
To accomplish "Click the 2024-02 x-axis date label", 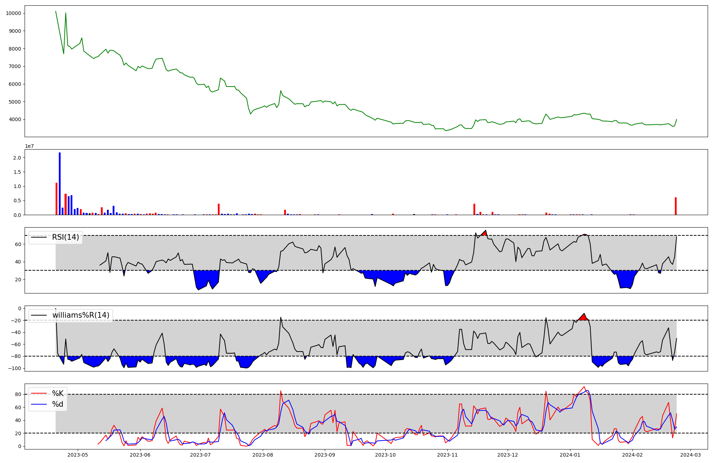I will pyautogui.click(x=632, y=455).
